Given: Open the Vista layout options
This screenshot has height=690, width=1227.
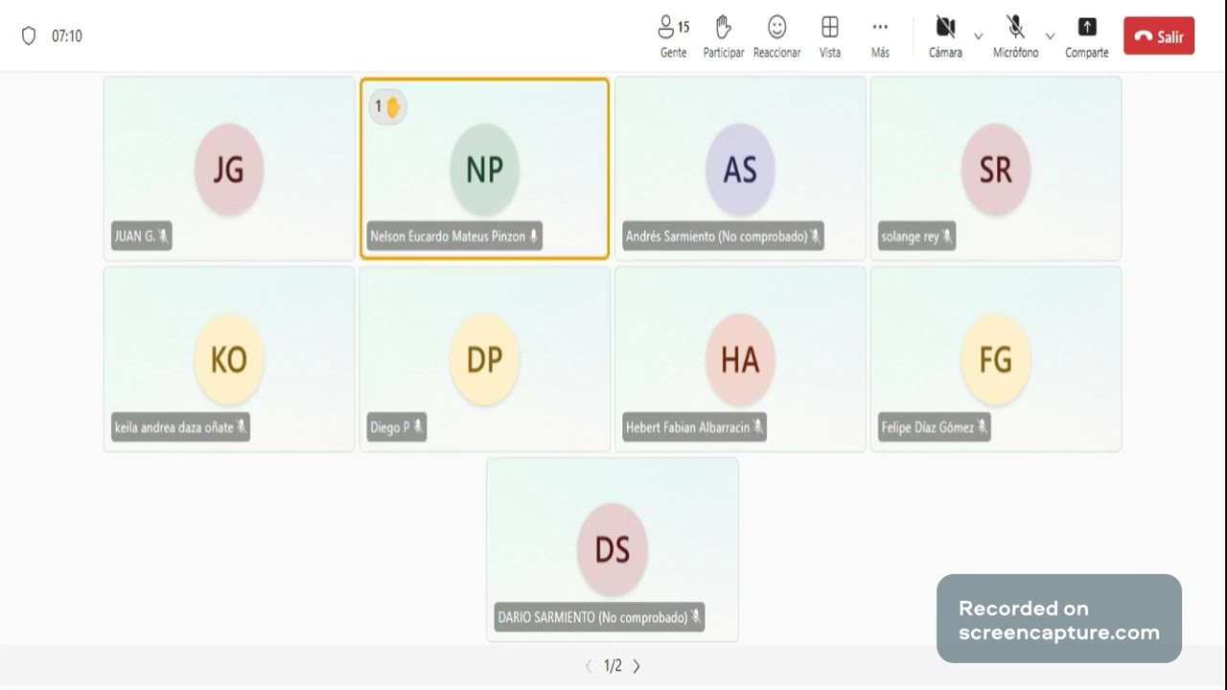Looking at the screenshot, I should [830, 36].
